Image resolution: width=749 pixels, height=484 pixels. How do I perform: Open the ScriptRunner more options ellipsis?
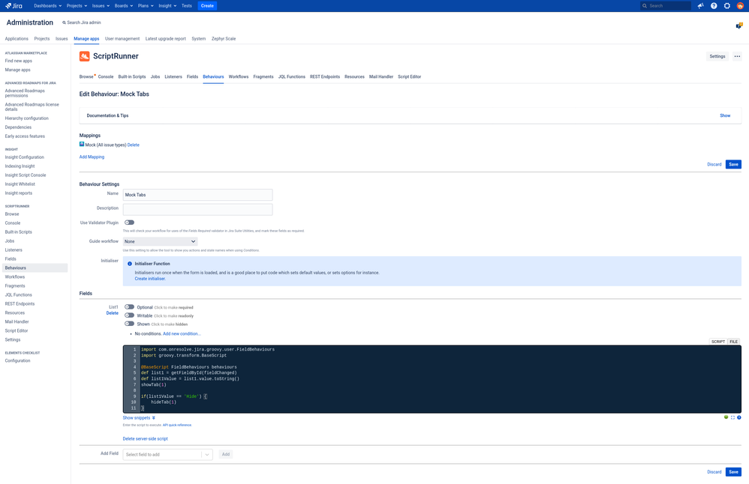click(x=737, y=56)
